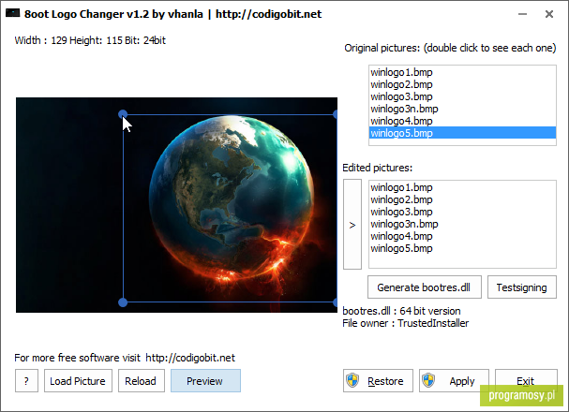The height and width of the screenshot is (412, 569).
Task: Select winlogo3n.bmp in Original pictures
Action: coord(462,109)
